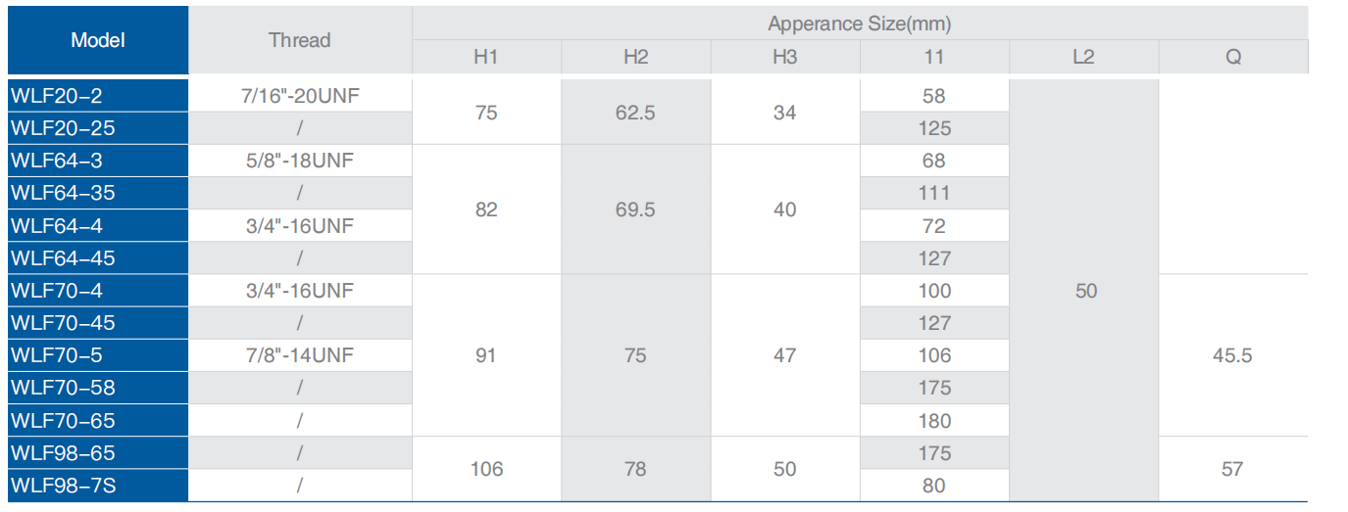Click the Thread column header
Image resolution: width=1348 pixels, height=512 pixels.
(x=300, y=40)
